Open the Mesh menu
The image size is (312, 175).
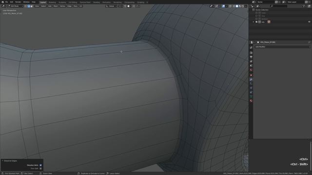pyautogui.click(x=56, y=6)
